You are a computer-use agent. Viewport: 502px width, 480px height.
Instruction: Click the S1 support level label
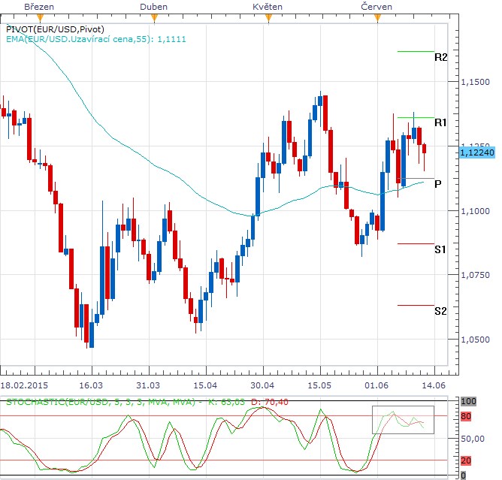440,249
